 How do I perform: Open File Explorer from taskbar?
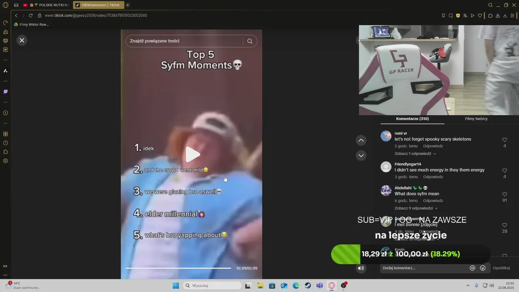coord(260,286)
